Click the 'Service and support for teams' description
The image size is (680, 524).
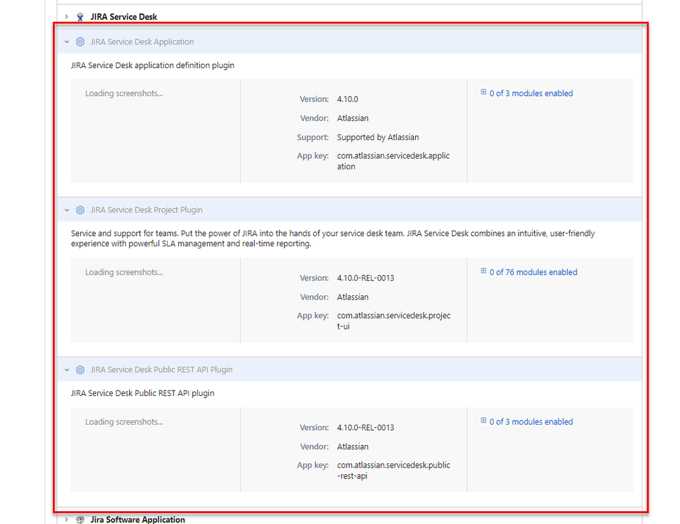(333, 238)
